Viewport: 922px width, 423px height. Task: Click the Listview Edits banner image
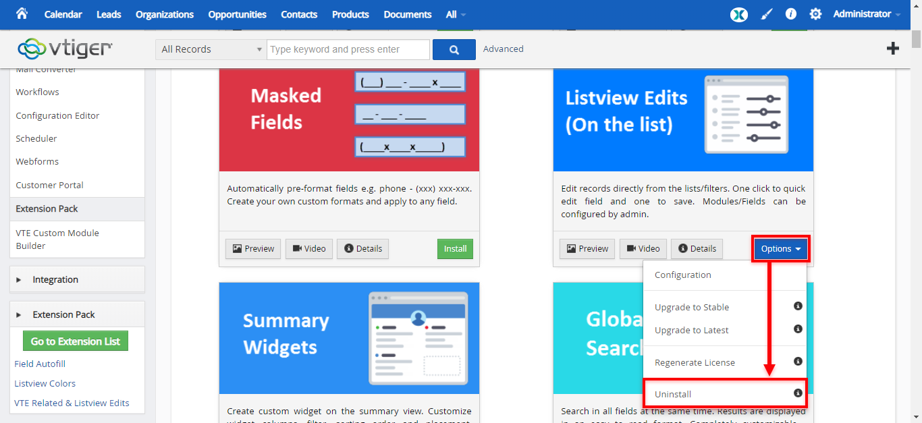pyautogui.click(x=683, y=119)
